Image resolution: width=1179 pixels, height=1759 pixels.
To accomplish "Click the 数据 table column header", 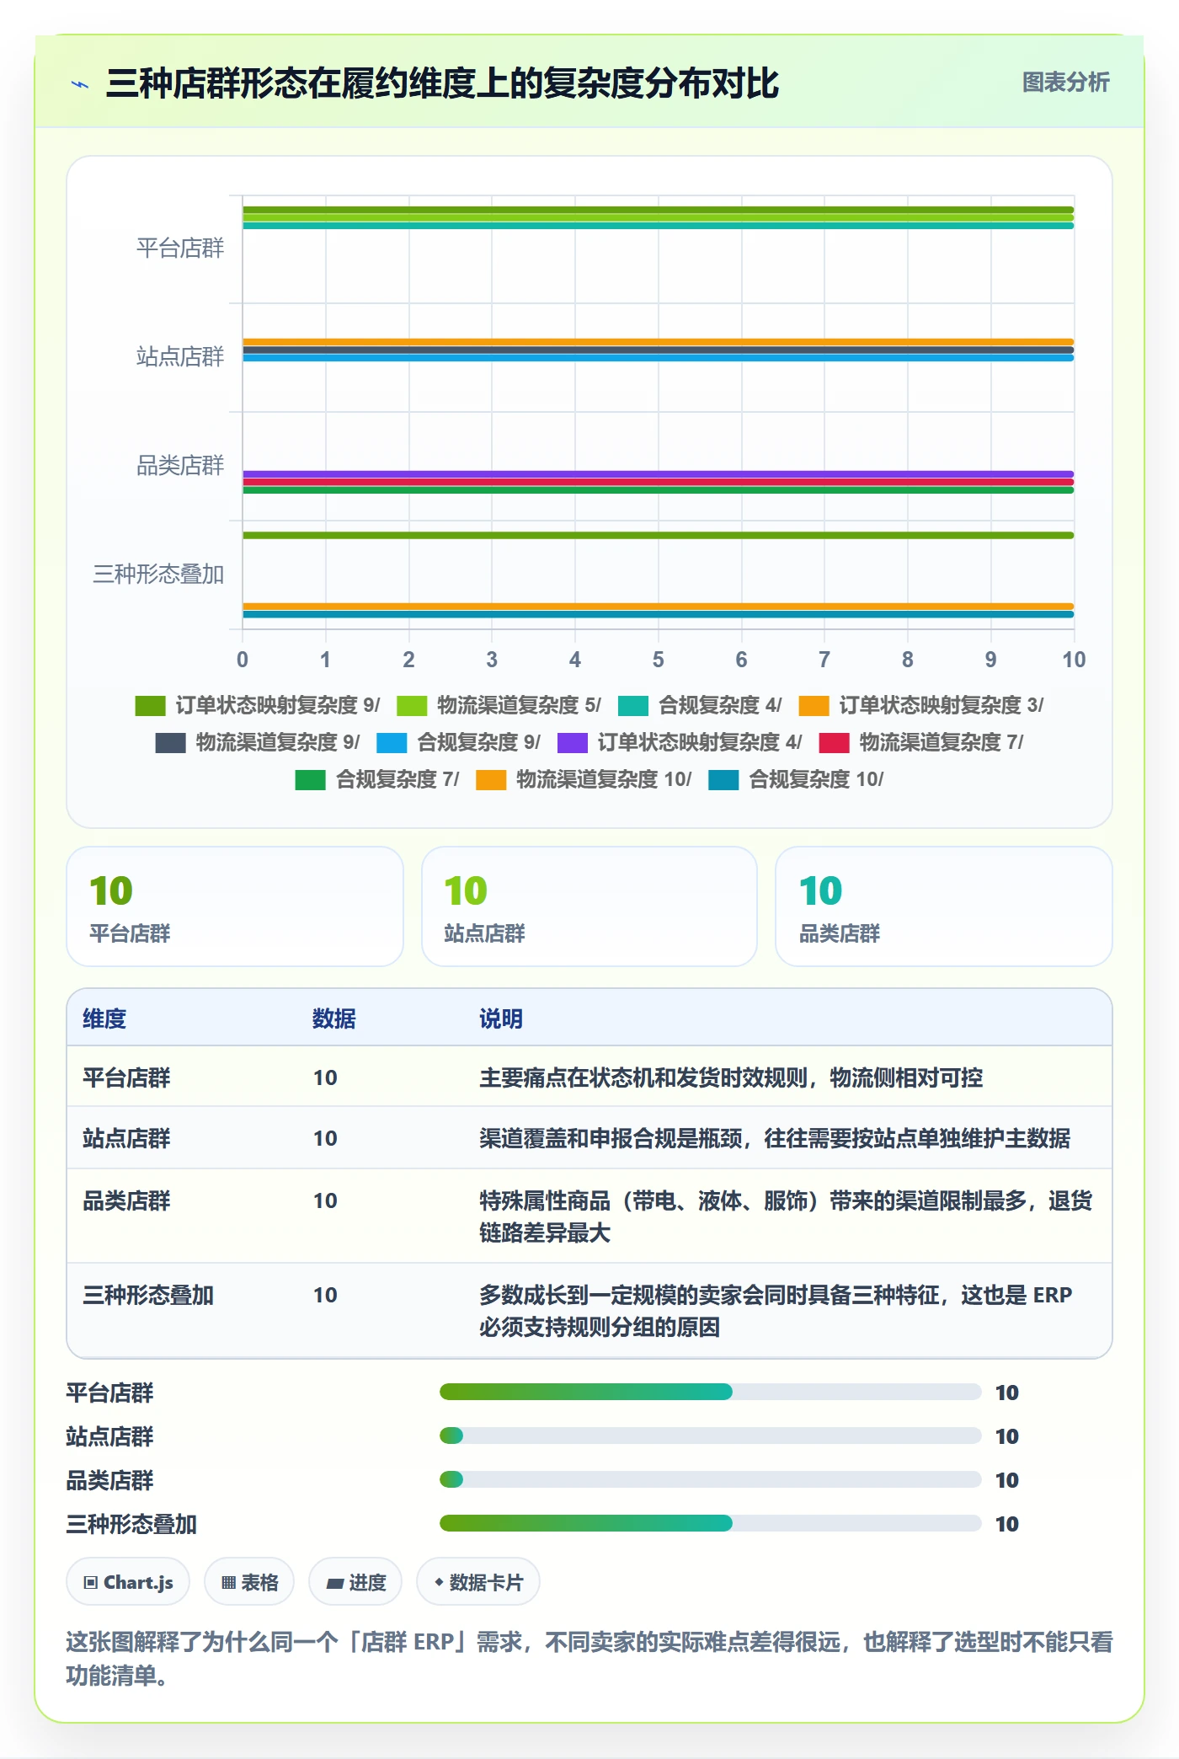I will pos(334,1019).
